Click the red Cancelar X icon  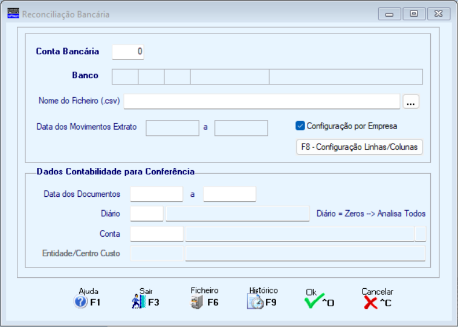coord(371,303)
